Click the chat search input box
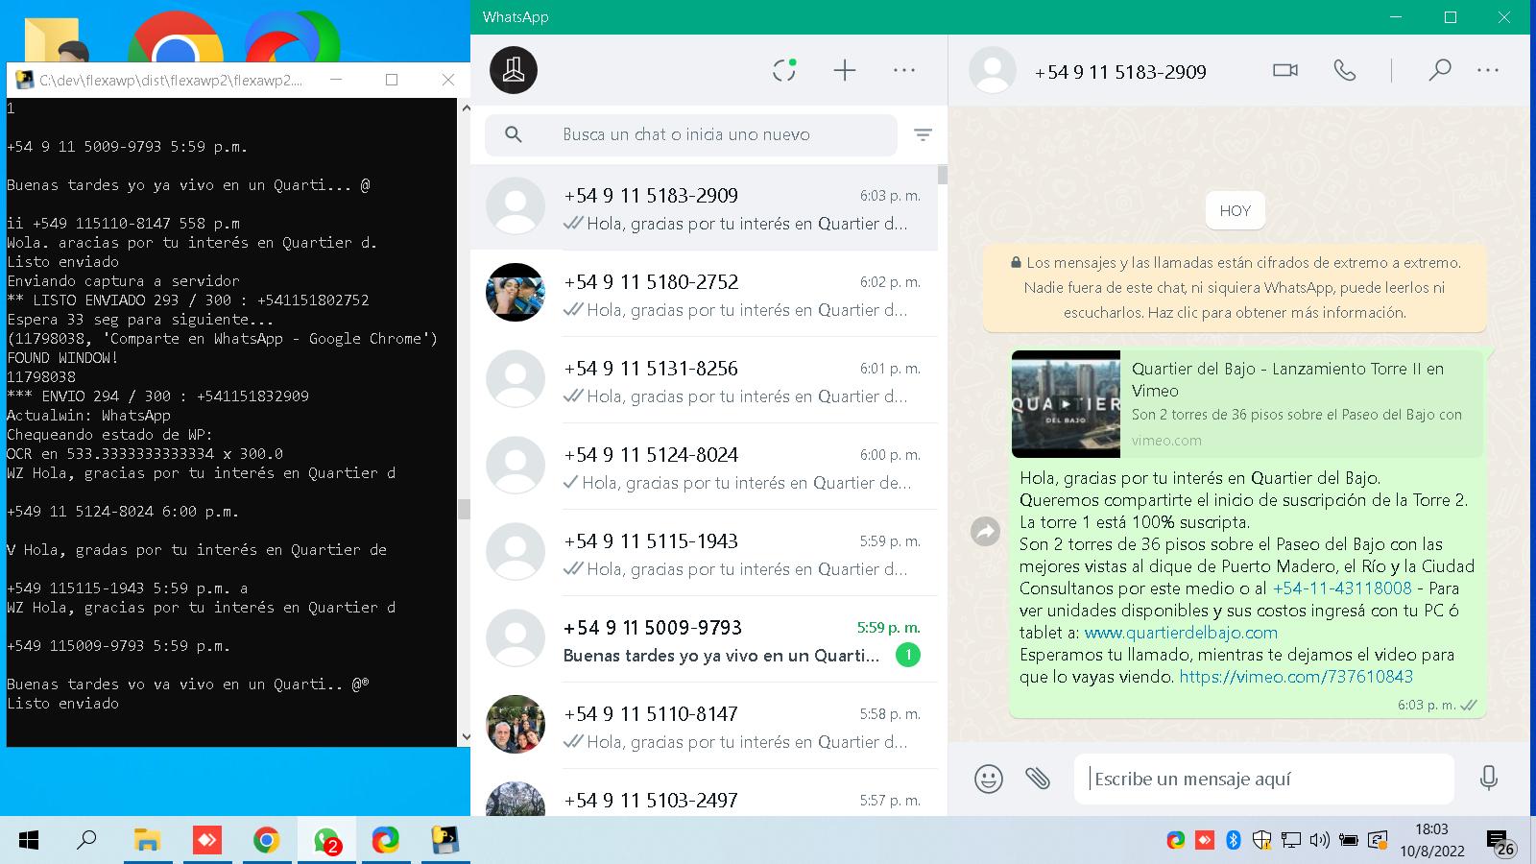The image size is (1536, 864). [x=691, y=134]
